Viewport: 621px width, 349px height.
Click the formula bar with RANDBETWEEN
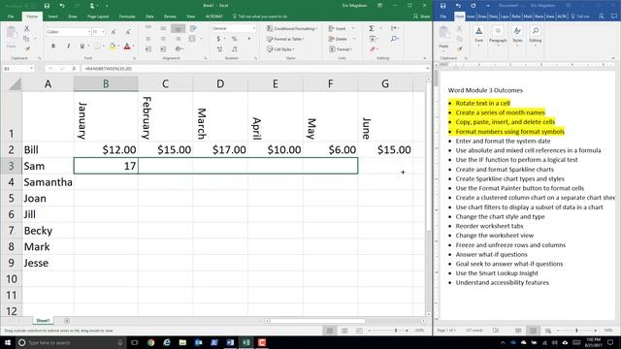254,69
